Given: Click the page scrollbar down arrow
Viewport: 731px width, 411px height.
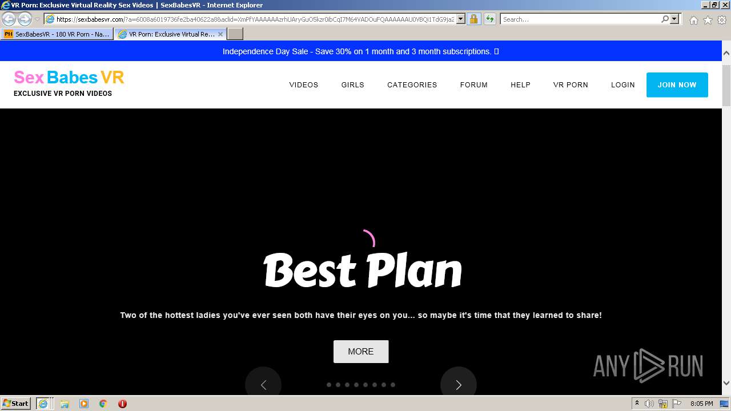Looking at the screenshot, I should (726, 384).
